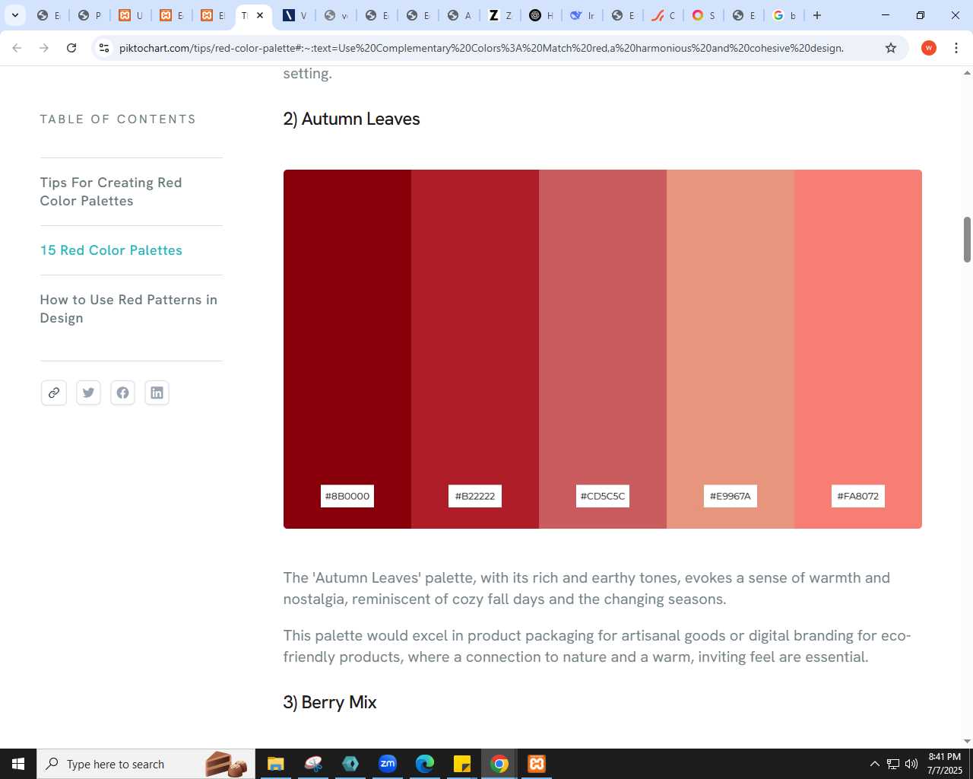Open network settings from the tray

coord(893,764)
